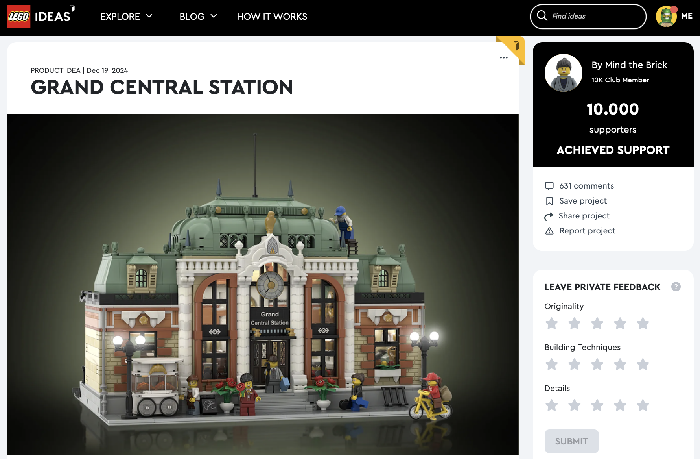Rate Details two stars
The height and width of the screenshot is (459, 700).
coord(575,405)
